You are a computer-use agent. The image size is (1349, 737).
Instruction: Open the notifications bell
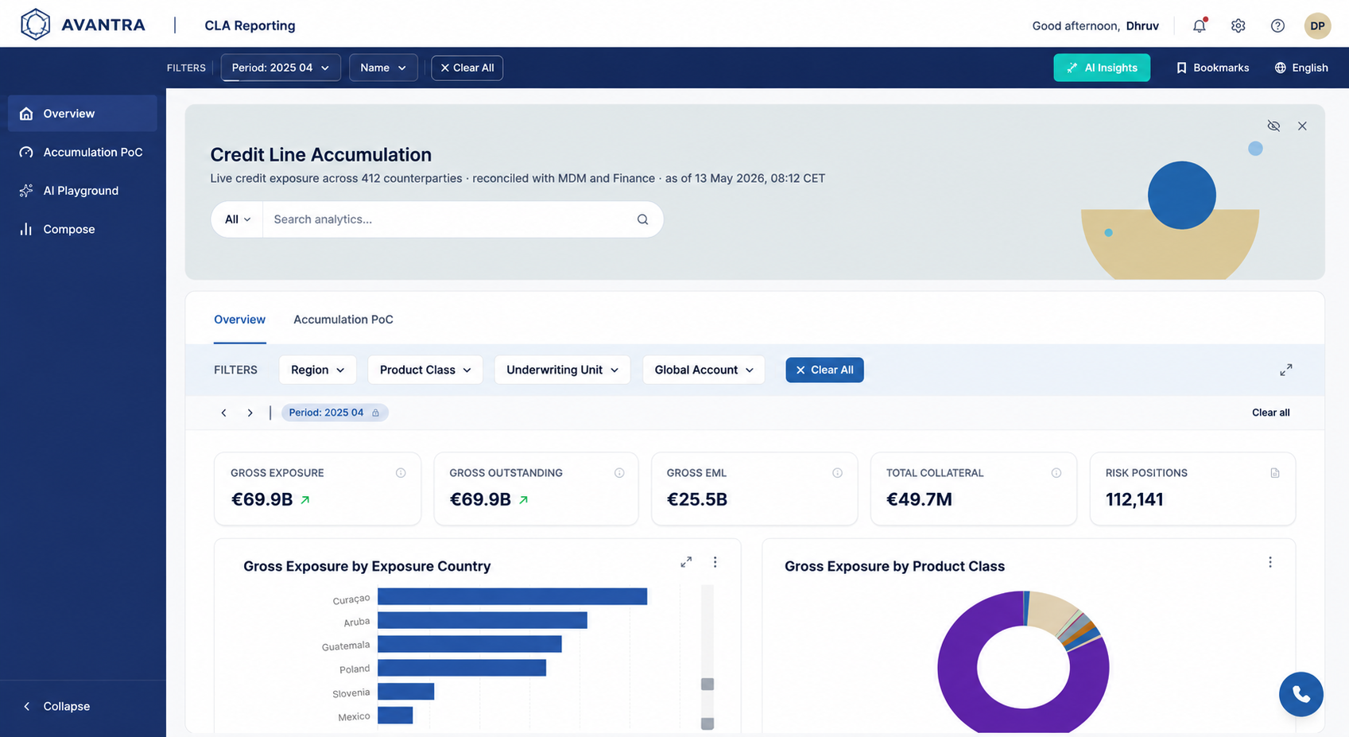pos(1199,25)
